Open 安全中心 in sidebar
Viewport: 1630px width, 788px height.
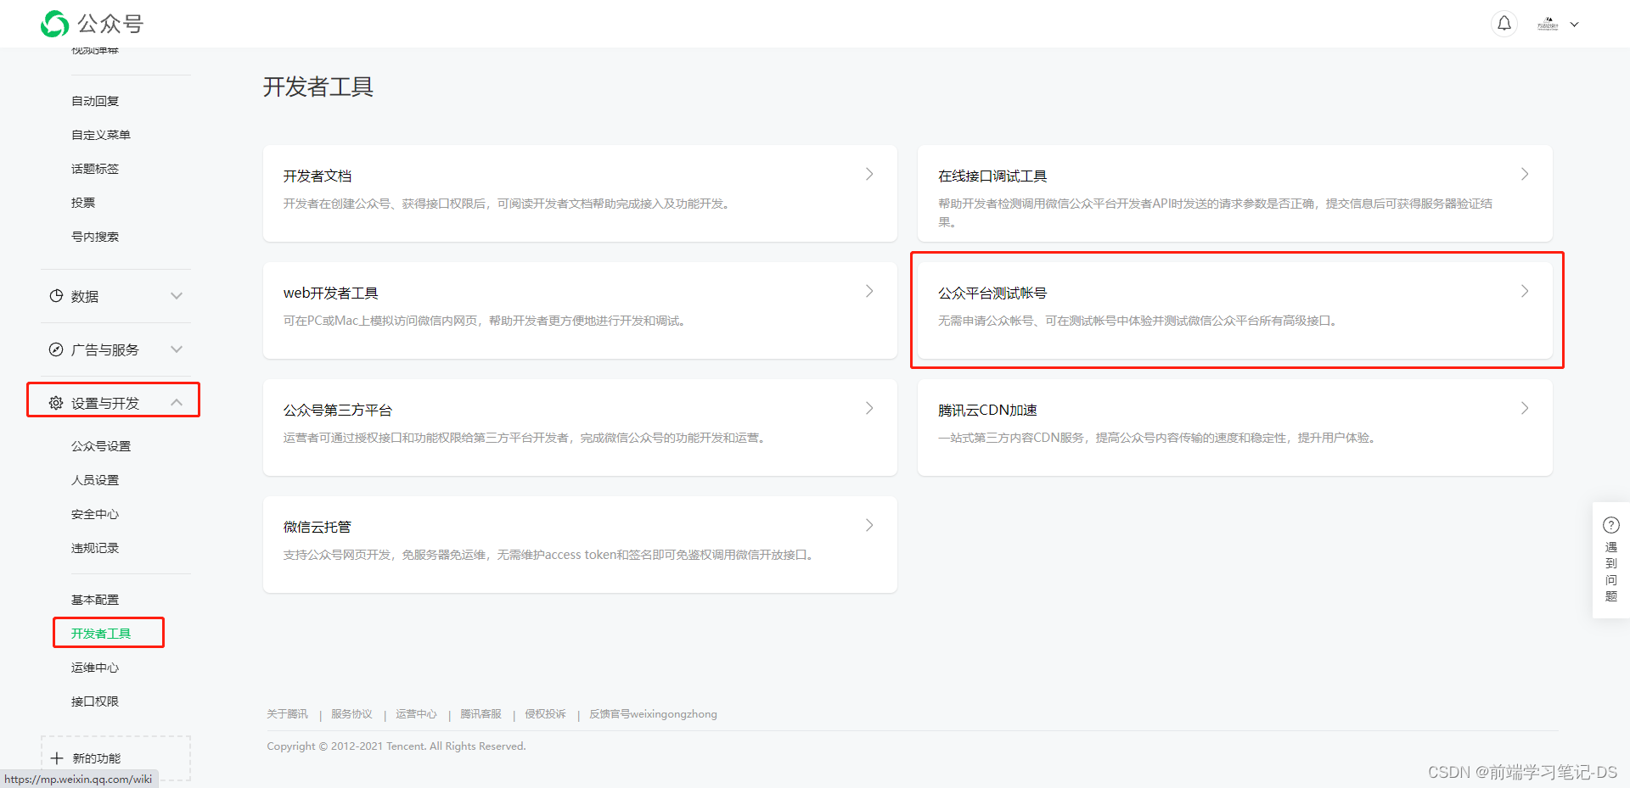point(95,514)
